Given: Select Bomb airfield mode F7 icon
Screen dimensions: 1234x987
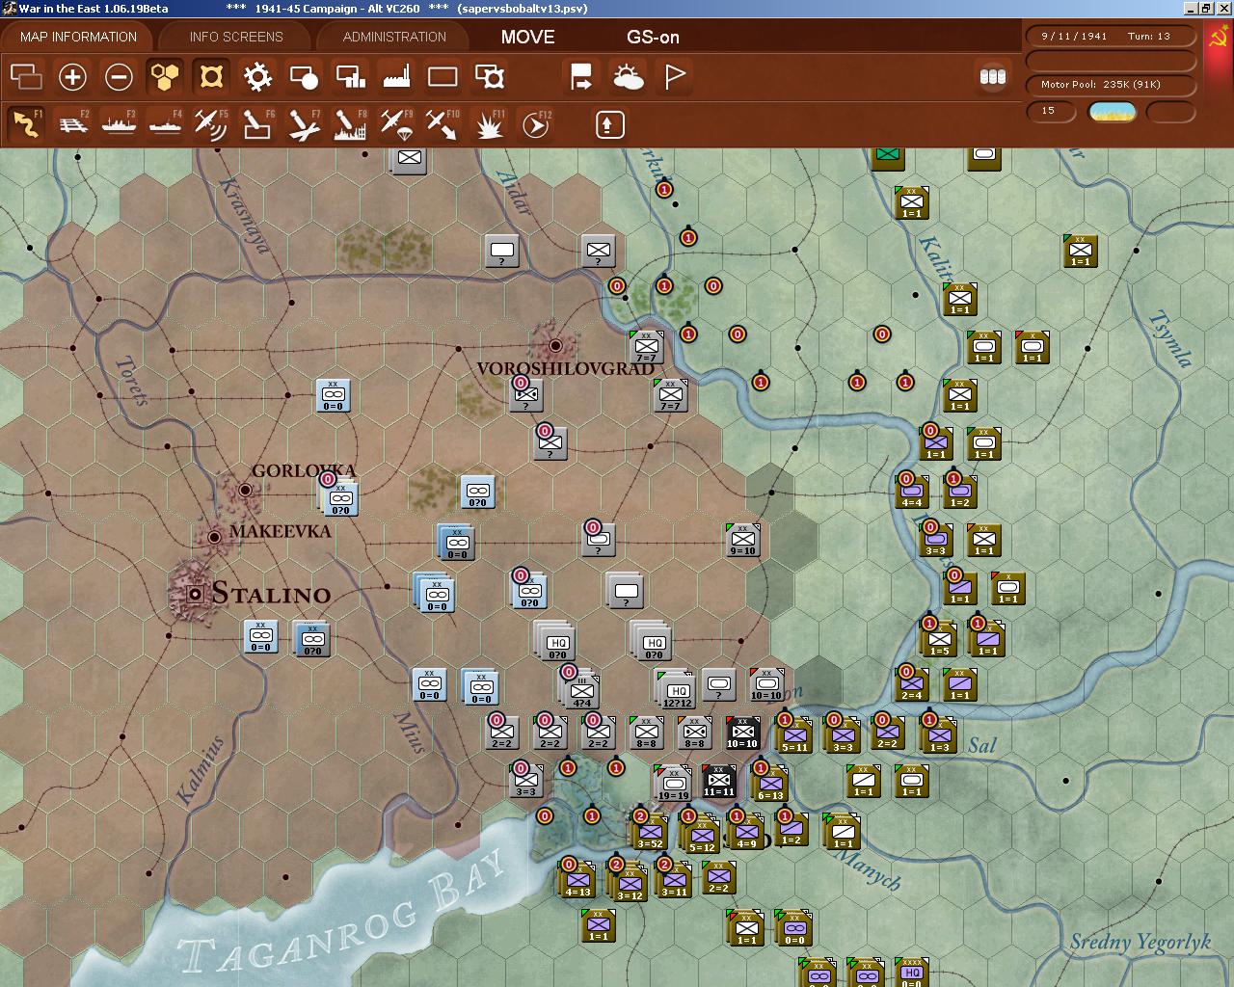Looking at the screenshot, I should coord(304,123).
